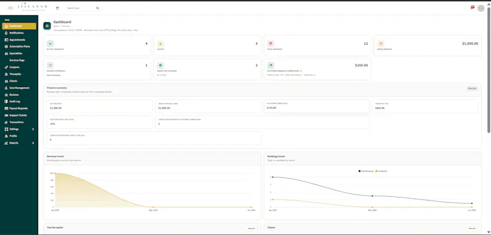Click the 15% platform rate value
Viewport: 491px width, 235px height.
click(x=52, y=124)
